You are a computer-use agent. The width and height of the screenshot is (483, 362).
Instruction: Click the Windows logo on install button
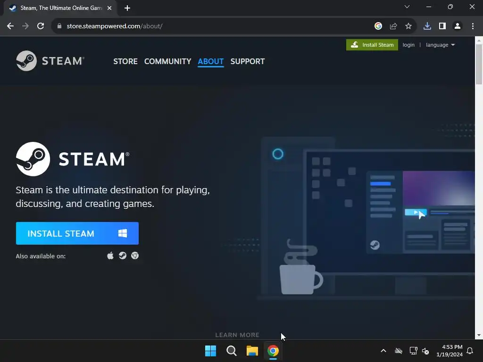click(x=123, y=233)
